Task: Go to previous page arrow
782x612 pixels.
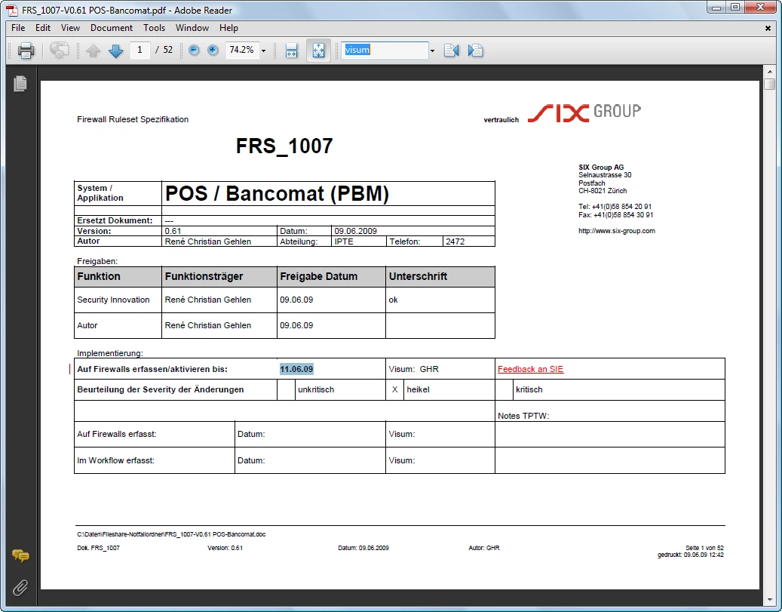Action: (x=94, y=51)
